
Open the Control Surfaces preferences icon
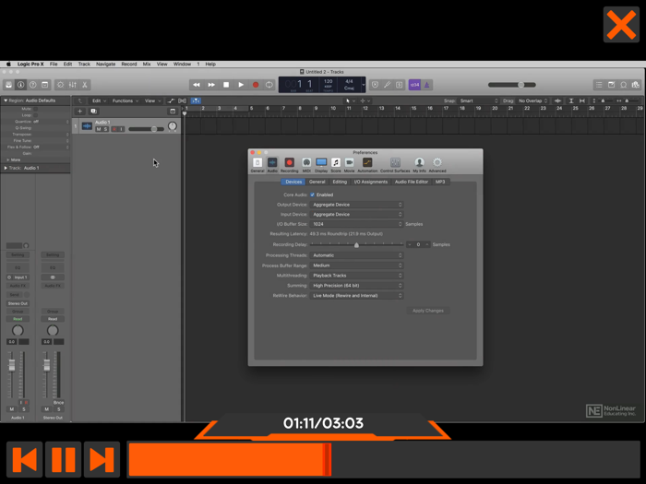tap(395, 165)
